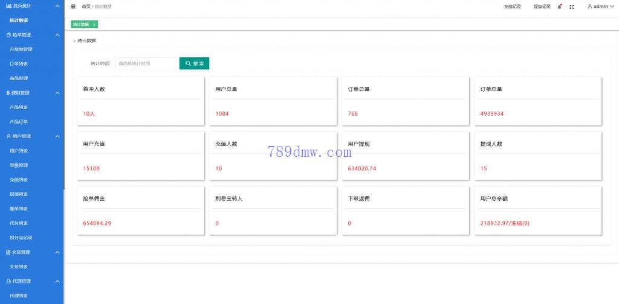Enter fullscreen with the expand icon
Screen dimensions: 619x304
[x=572, y=7]
